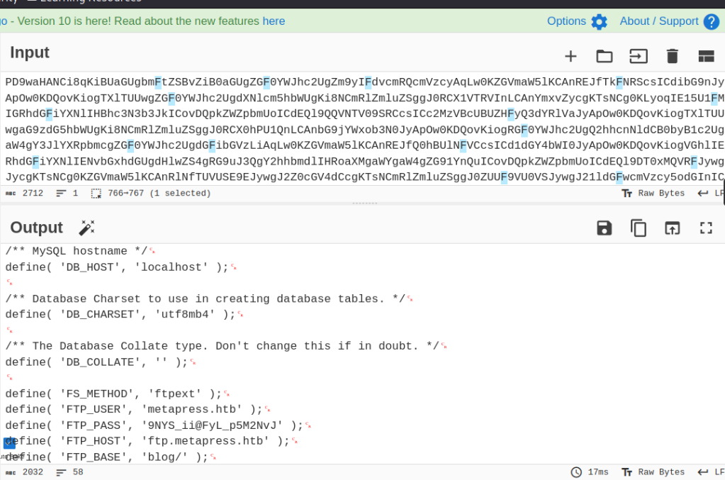Click the 'The Database Collate type' comment line
Image resolution: width=725 pixels, height=480 pixels.
(x=222, y=346)
